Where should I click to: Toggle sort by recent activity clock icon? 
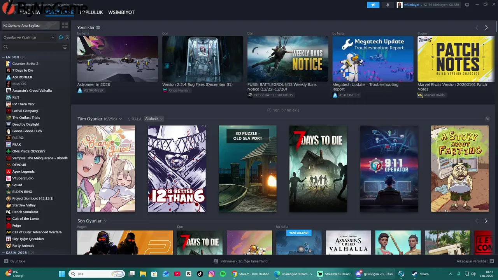tap(61, 37)
